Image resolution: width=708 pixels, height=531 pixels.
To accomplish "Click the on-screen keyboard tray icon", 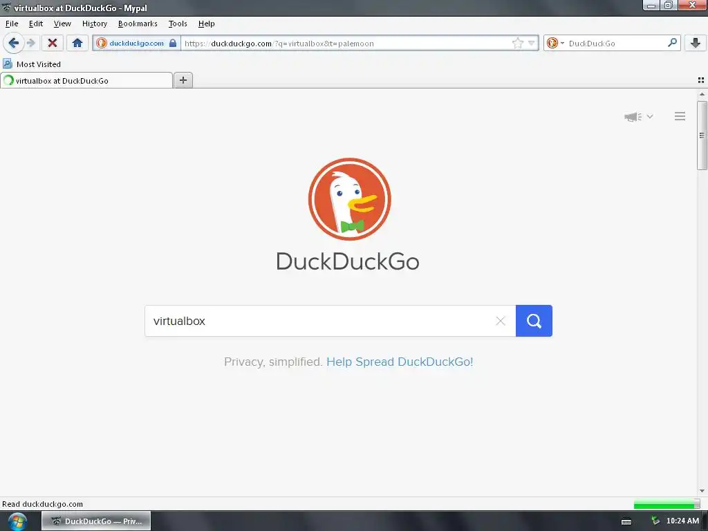I will (626, 521).
